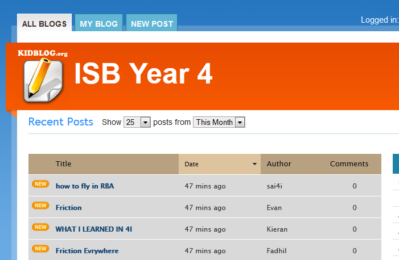The width and height of the screenshot is (399, 260).
Task: Open the post 'WHAT I LEARNED IN 4I'
Action: coord(94,229)
